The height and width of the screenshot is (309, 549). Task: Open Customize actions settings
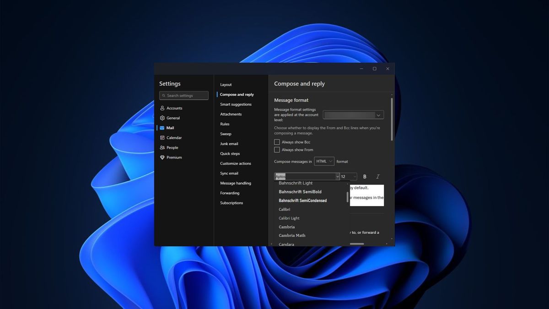tap(236, 163)
